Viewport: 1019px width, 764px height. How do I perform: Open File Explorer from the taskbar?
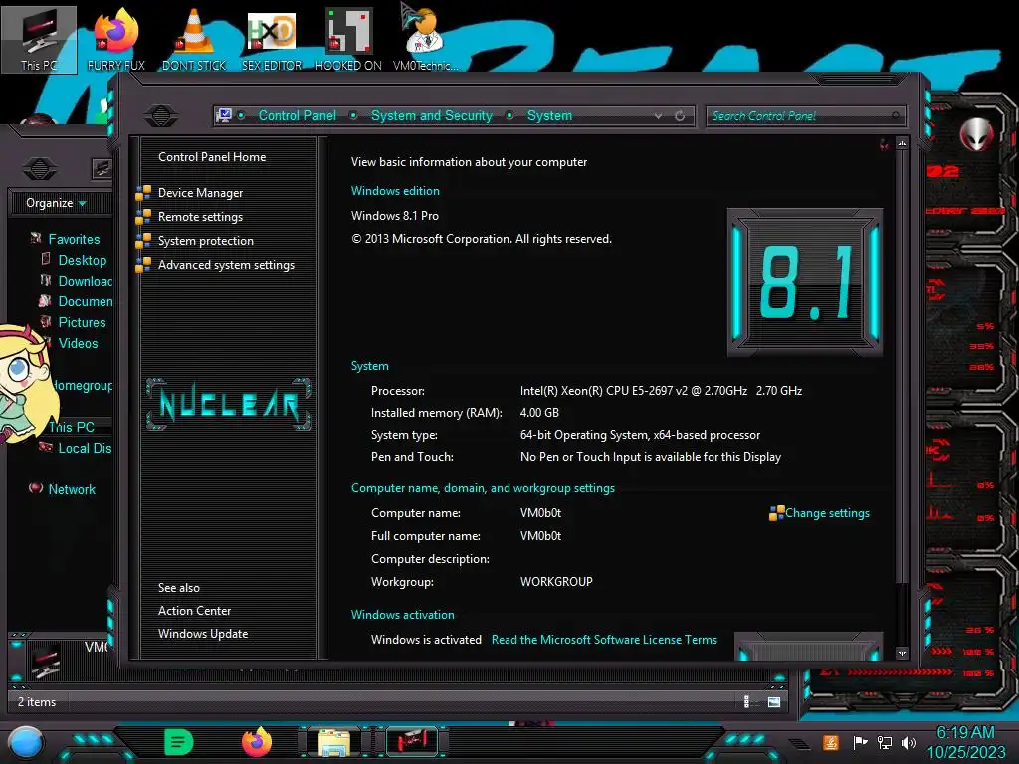click(334, 742)
